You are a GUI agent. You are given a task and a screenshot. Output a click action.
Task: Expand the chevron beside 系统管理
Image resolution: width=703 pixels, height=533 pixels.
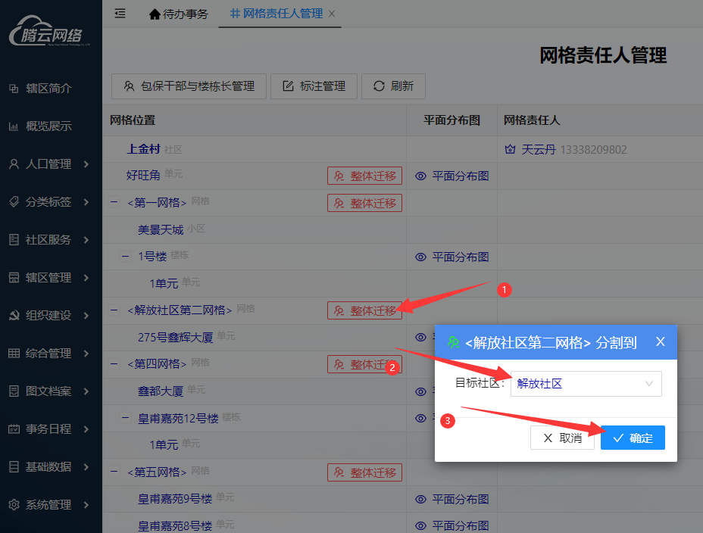pyautogui.click(x=86, y=505)
